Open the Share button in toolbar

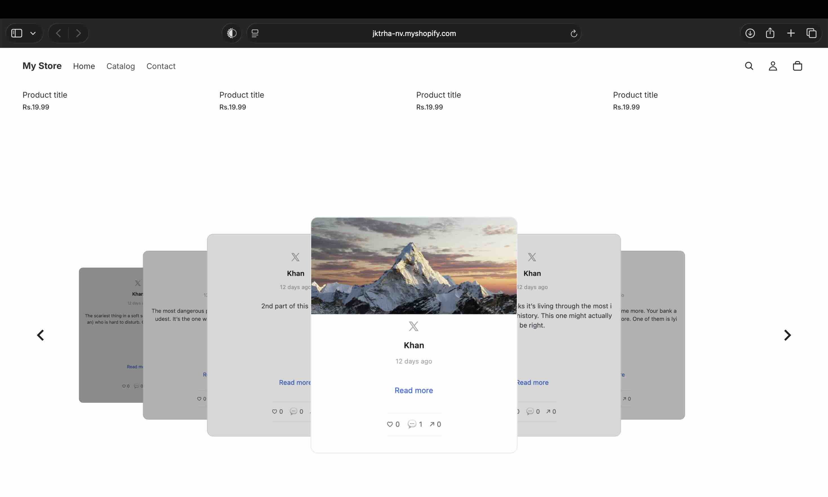point(770,33)
